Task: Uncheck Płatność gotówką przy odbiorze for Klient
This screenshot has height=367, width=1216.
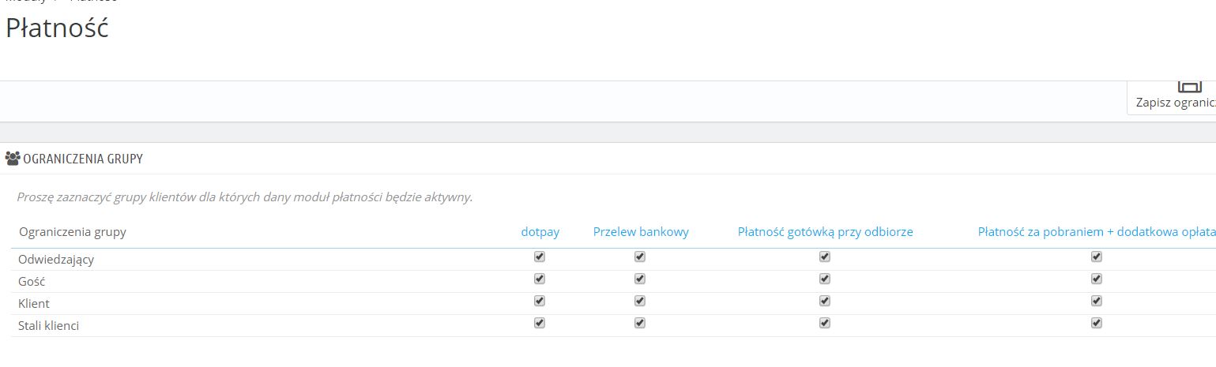Action: (x=825, y=301)
